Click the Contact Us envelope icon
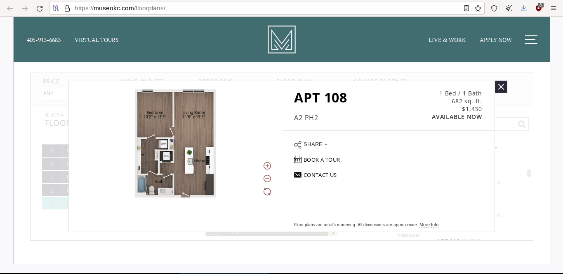The height and width of the screenshot is (274, 563). [x=298, y=175]
